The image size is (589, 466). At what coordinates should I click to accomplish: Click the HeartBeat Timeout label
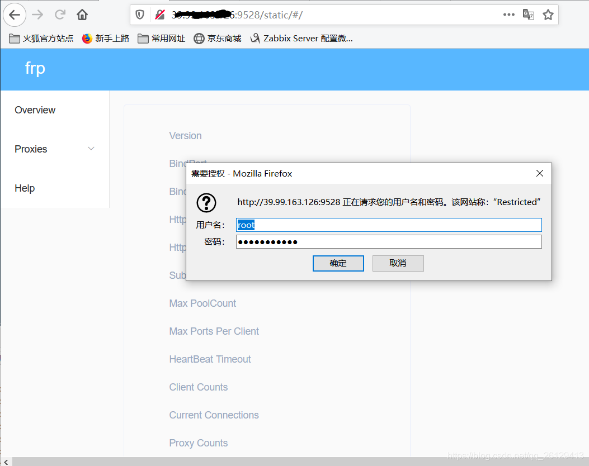[x=210, y=359]
